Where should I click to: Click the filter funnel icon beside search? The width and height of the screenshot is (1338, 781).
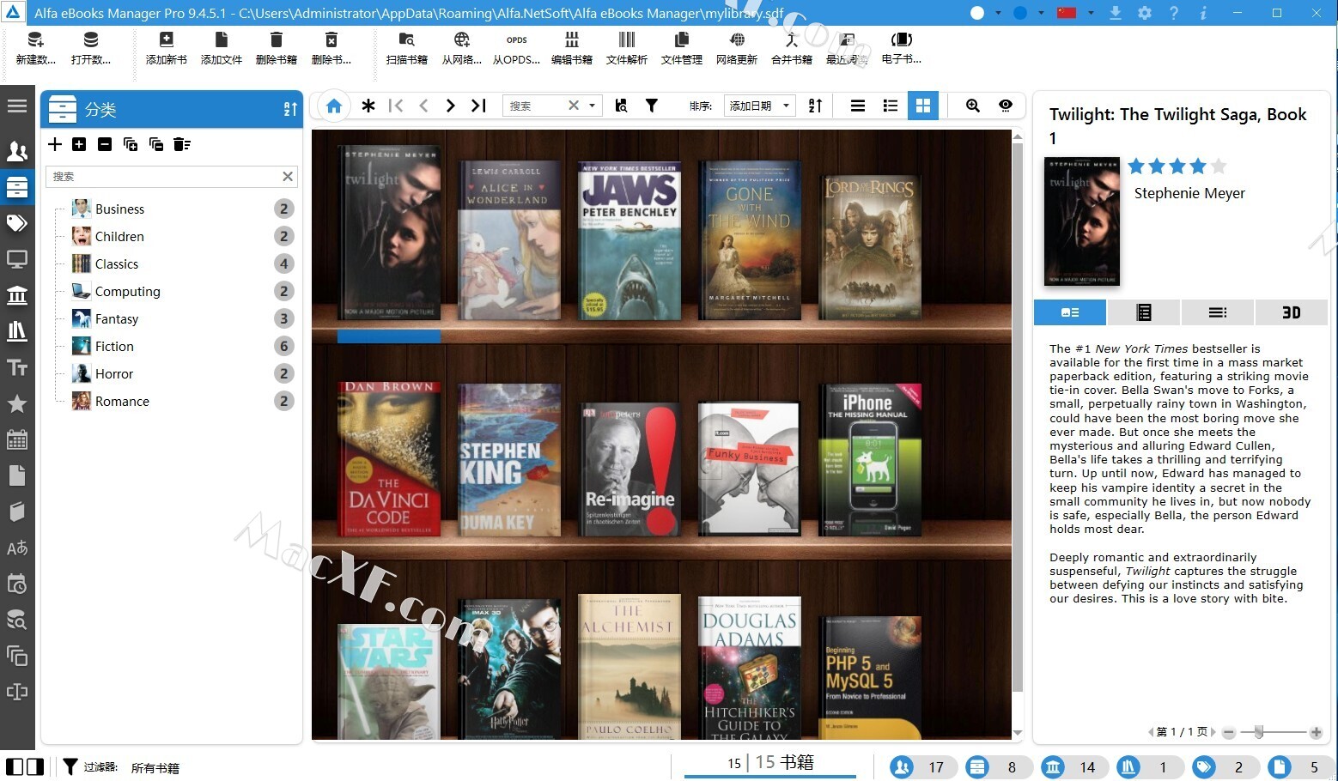pos(652,106)
